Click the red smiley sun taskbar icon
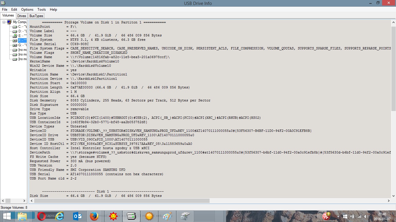396x222 pixels. pos(113,216)
